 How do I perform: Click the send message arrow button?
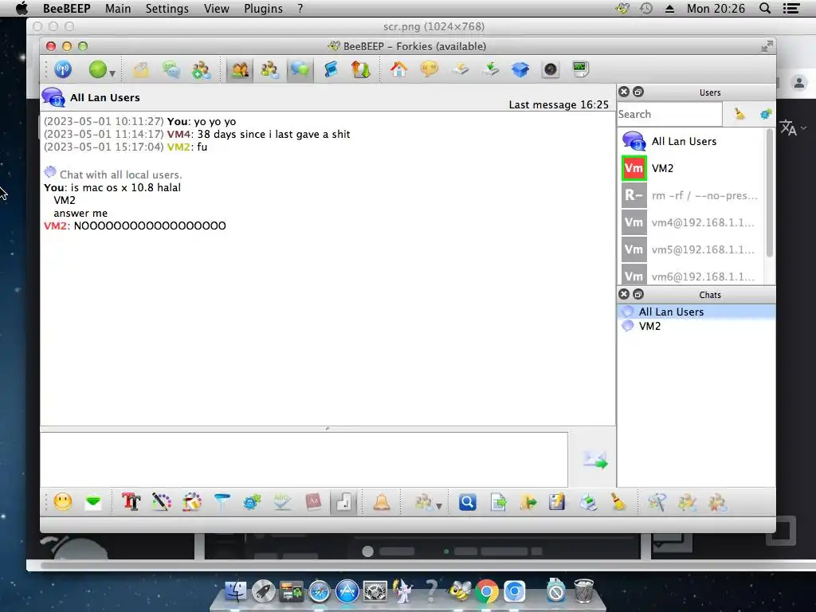coord(595,461)
